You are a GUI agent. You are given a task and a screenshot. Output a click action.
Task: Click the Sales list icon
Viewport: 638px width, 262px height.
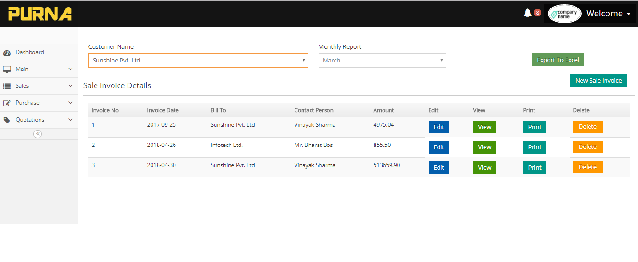pyautogui.click(x=7, y=86)
